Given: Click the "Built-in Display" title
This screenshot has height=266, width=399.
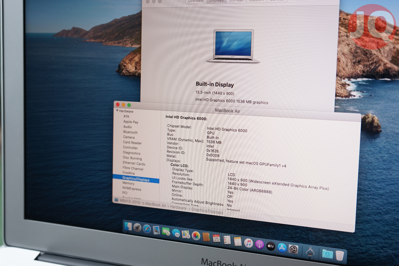Looking at the screenshot, I should click(x=214, y=84).
